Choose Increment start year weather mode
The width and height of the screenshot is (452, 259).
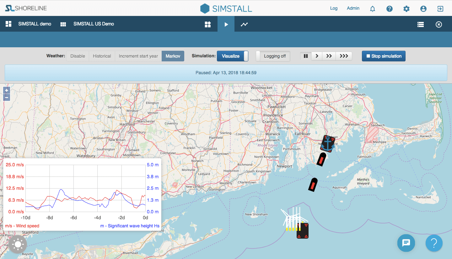(x=138, y=56)
